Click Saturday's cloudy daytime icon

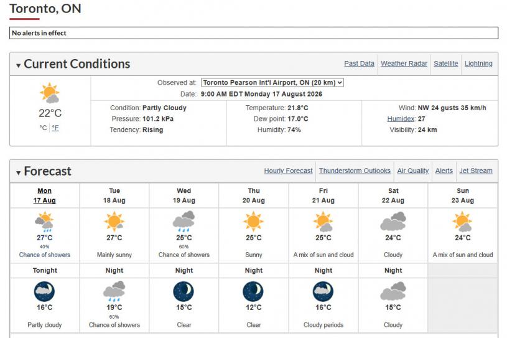click(x=393, y=221)
